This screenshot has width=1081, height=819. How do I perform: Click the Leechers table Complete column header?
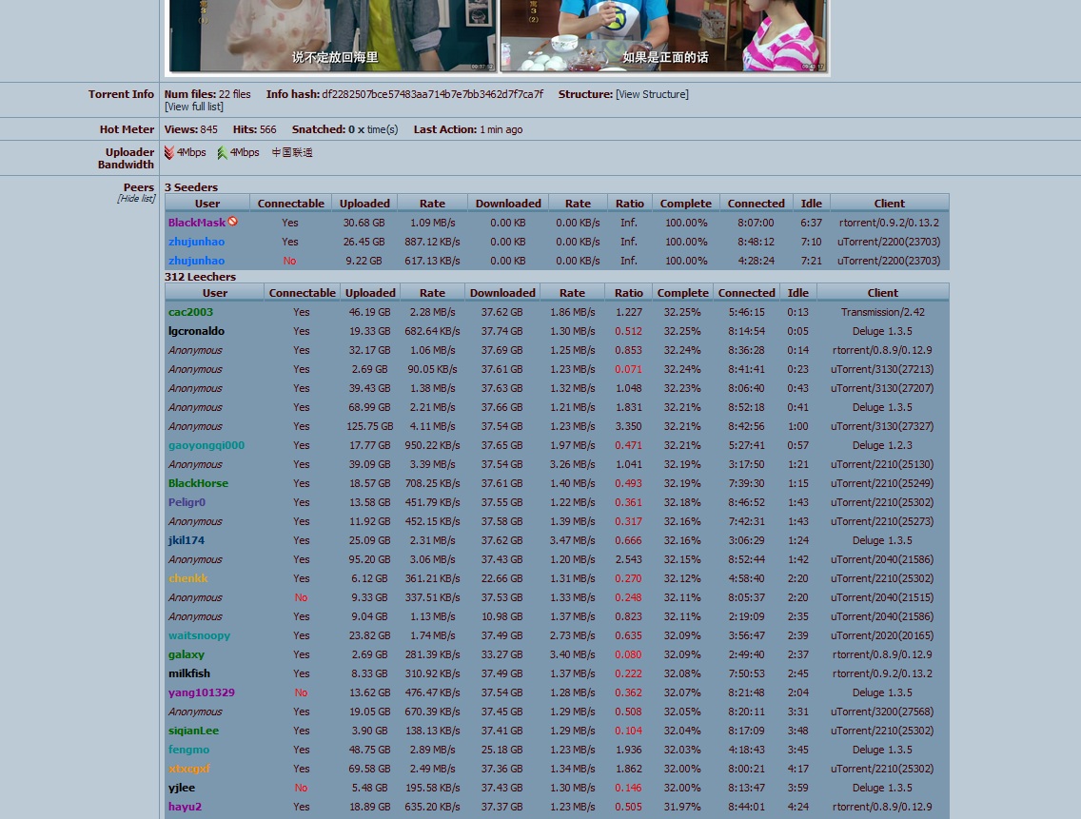pyautogui.click(x=682, y=293)
